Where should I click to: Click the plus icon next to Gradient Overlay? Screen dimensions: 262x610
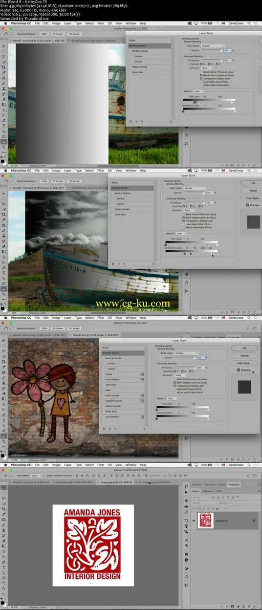click(142, 401)
